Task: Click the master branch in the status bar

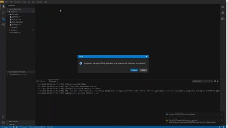Action: (5, 127)
